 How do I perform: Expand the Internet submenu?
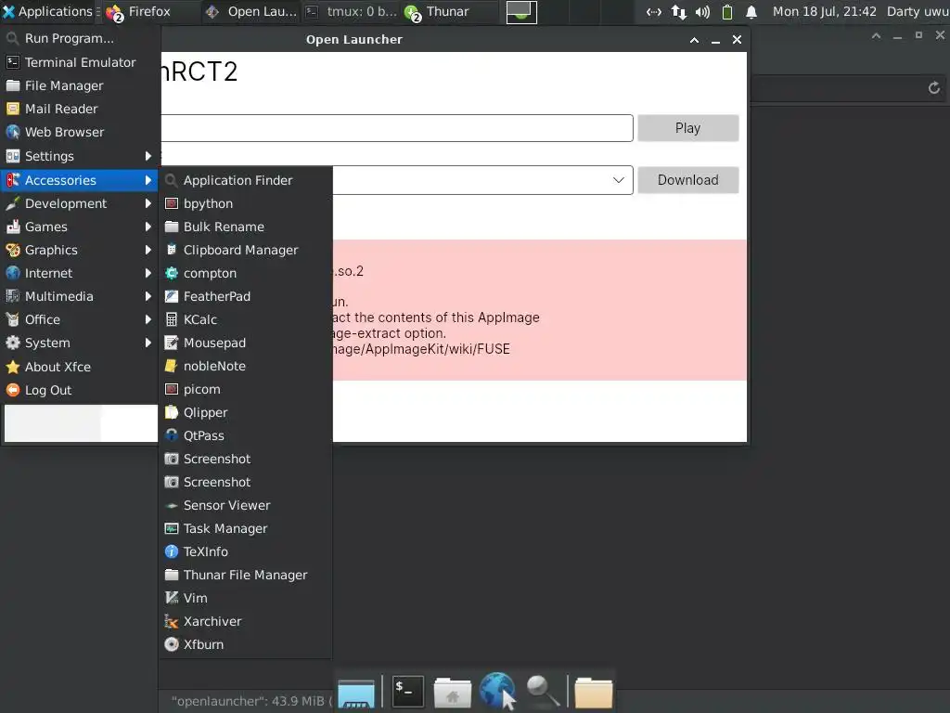[80, 273]
